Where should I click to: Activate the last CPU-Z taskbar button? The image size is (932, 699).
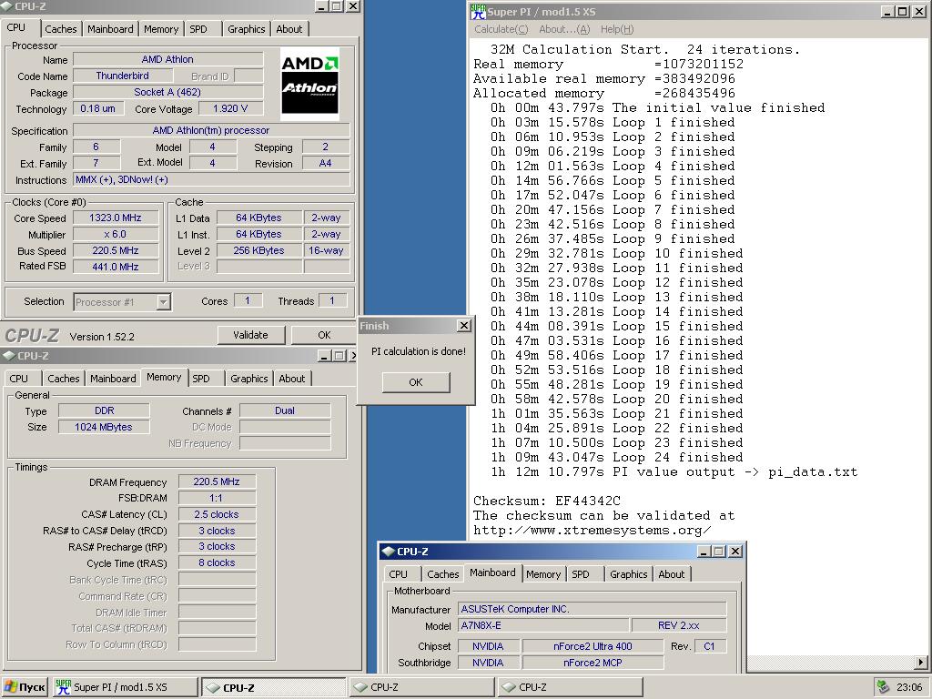pos(570,687)
